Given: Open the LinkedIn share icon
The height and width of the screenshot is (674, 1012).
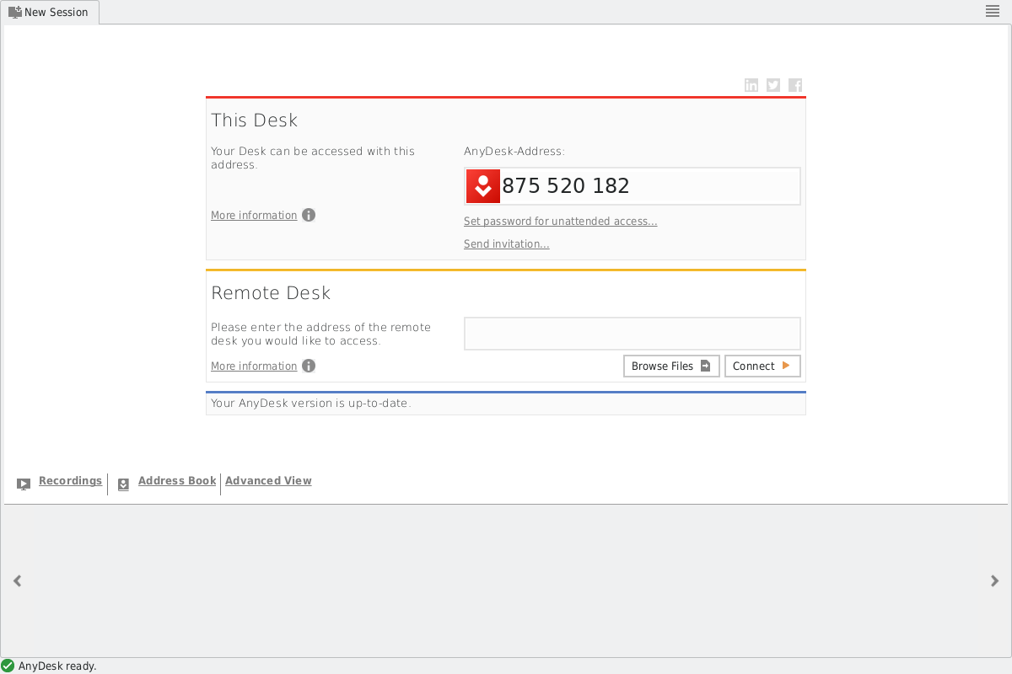Looking at the screenshot, I should pyautogui.click(x=751, y=85).
